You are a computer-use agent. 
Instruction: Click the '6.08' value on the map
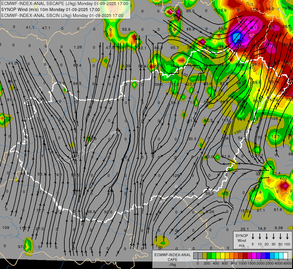279,228
